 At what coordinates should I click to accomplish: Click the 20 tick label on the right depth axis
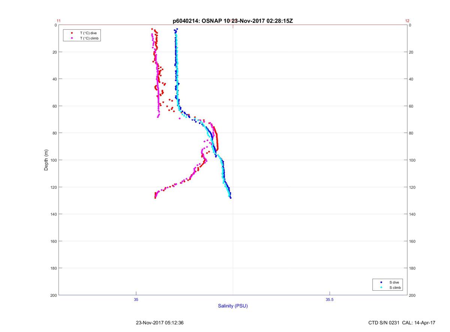[x=411, y=52]
